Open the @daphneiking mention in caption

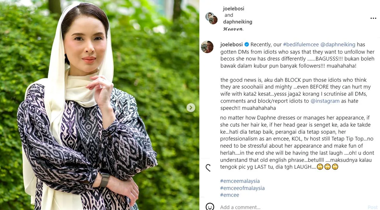[338, 45]
